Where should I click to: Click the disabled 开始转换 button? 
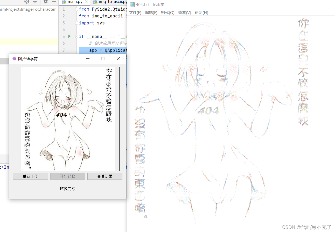[x=68, y=176]
